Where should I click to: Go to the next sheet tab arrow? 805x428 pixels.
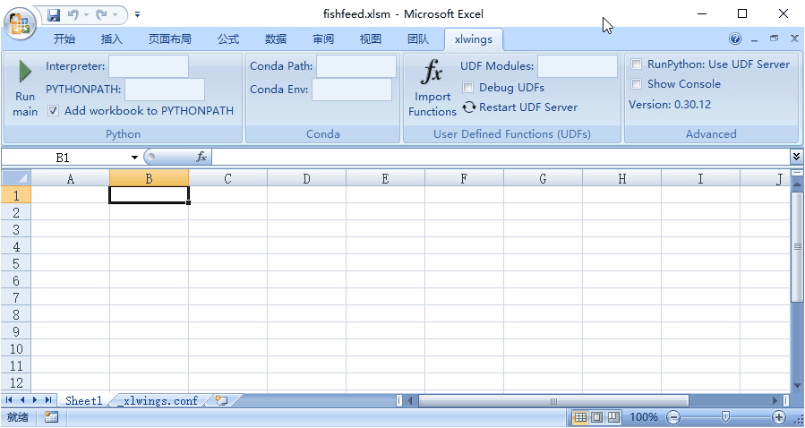(35, 399)
